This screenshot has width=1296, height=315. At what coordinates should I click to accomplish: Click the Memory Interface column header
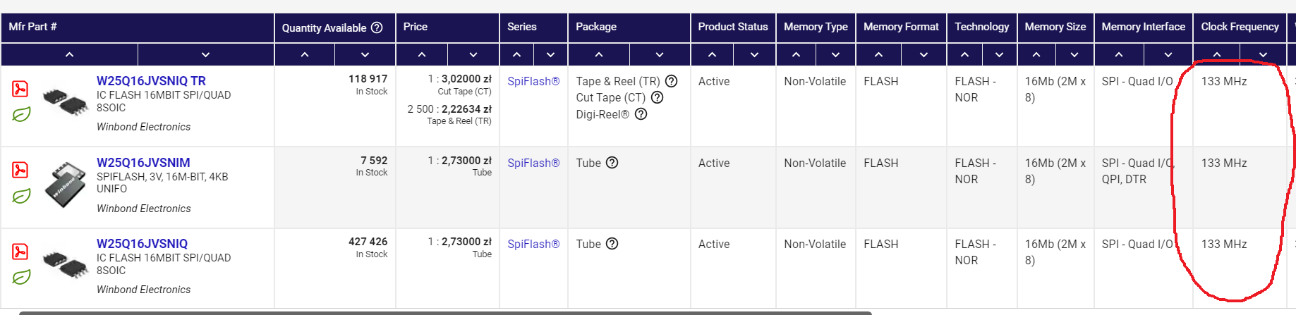(1143, 27)
